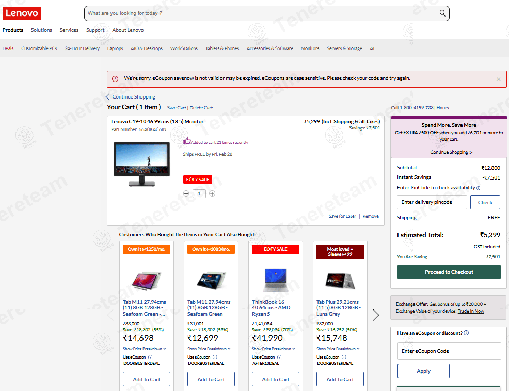Click the Save Cart link
This screenshot has height=391, width=509.
coord(177,108)
